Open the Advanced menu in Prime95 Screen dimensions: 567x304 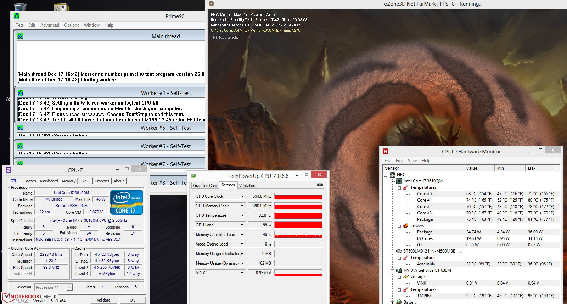point(50,25)
